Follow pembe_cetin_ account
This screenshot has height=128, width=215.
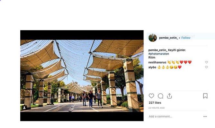186,38
